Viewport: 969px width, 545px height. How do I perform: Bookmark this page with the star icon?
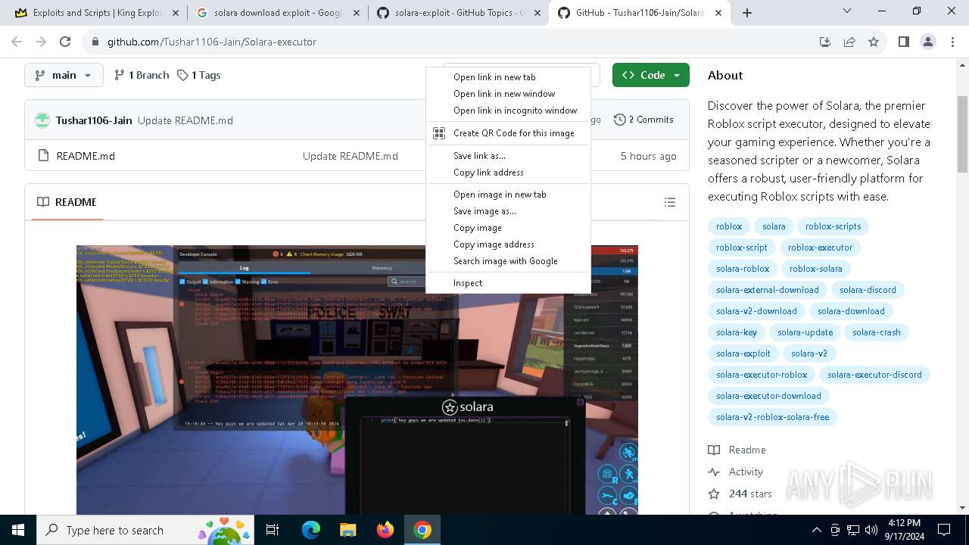(874, 42)
